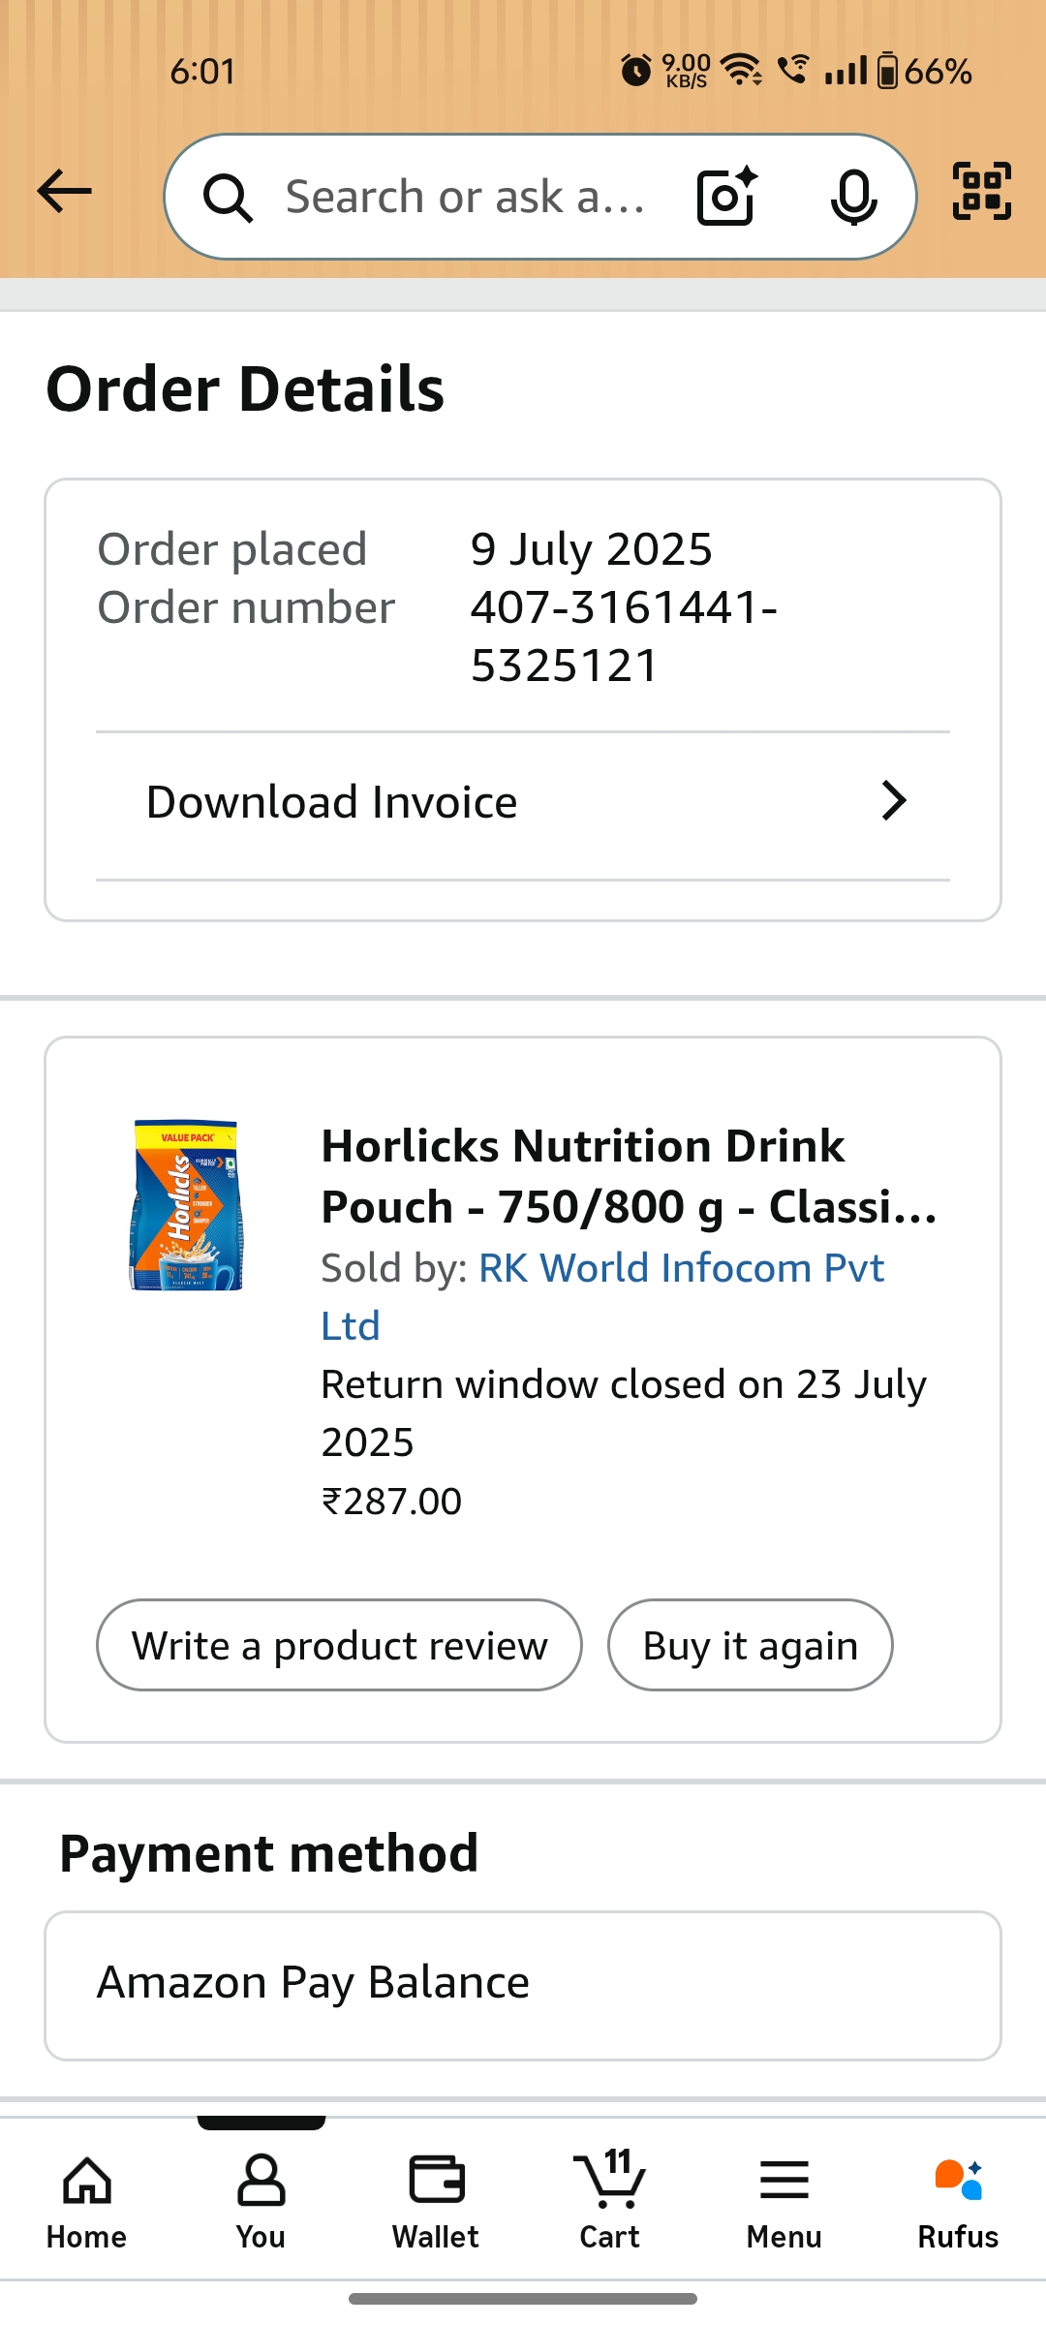Focus the Search or ask field
Viewport: 1046px width, 2325px height.
(x=465, y=197)
